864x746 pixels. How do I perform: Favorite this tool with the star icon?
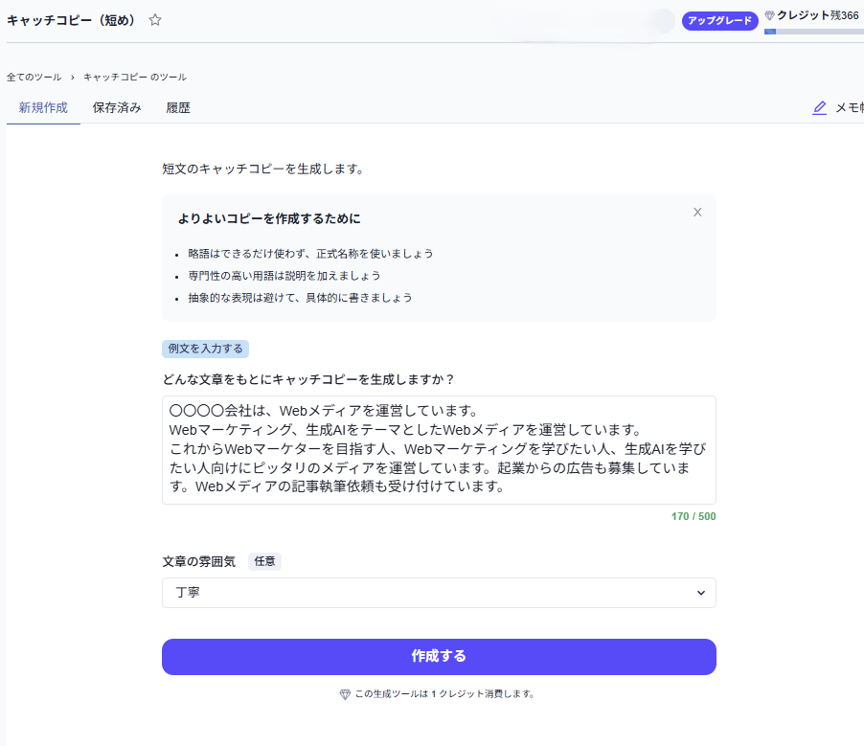[155, 20]
